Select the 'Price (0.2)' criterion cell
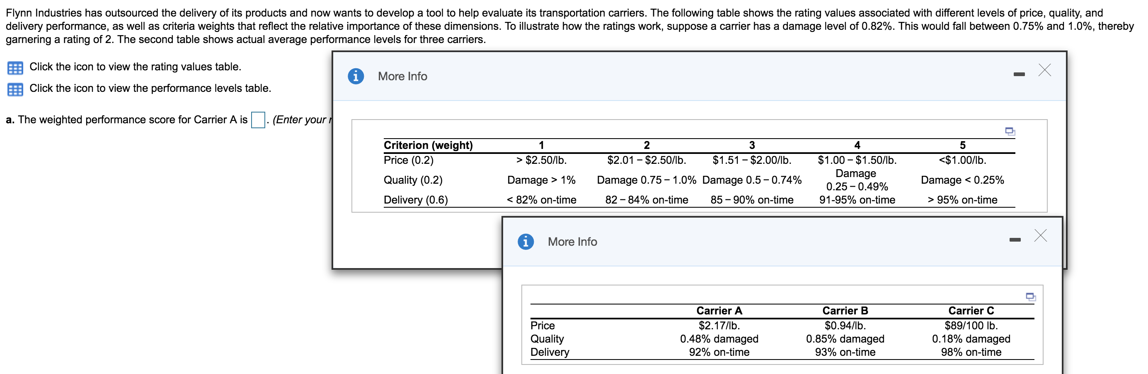 (409, 160)
